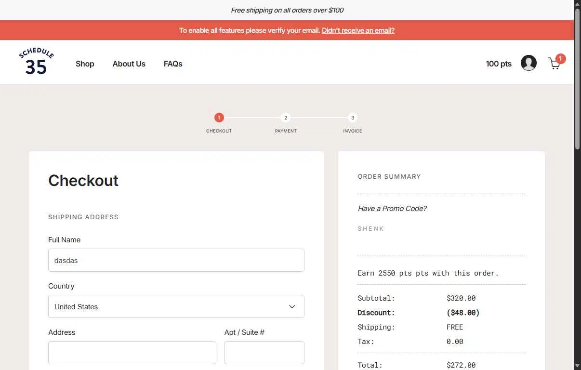Image resolution: width=581 pixels, height=370 pixels.
Task: Click the Tax value 0.00
Action: click(455, 342)
